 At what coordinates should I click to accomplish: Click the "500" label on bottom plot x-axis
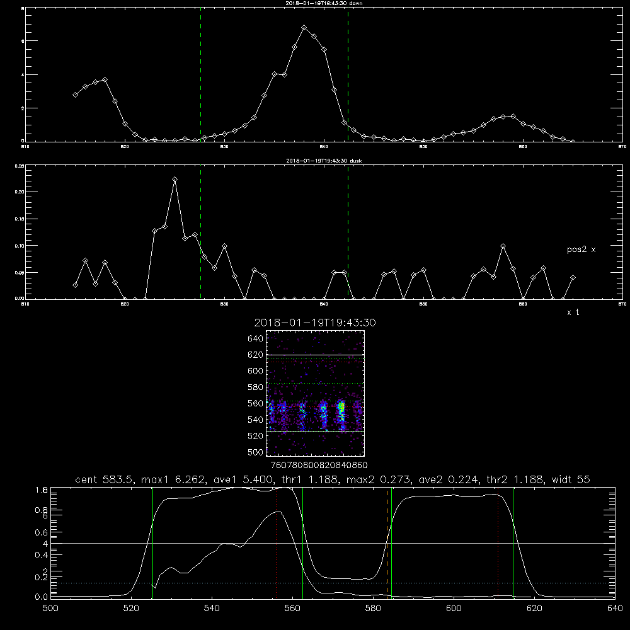click(50, 609)
